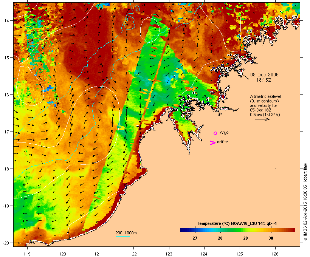Viewport: 310px width, 257px height.
Task: Click longitude label '126'
Action: coord(275,254)
